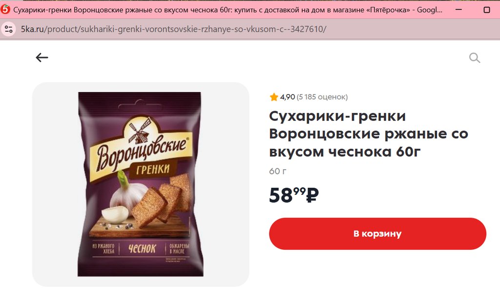Click the Pyaterochka favicon in title bar

[5, 10]
